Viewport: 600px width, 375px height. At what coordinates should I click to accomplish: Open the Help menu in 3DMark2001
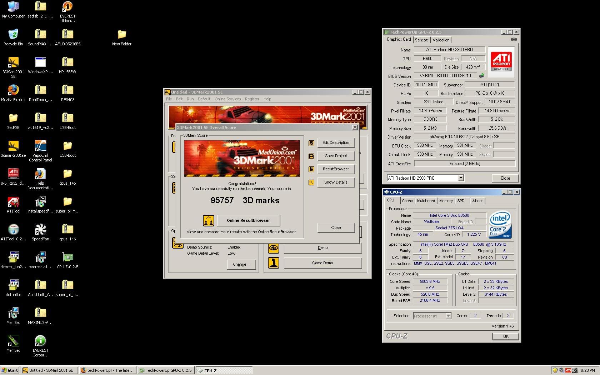pos(267,99)
